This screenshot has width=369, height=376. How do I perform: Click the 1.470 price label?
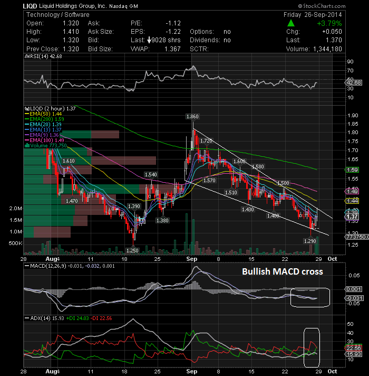point(72,201)
